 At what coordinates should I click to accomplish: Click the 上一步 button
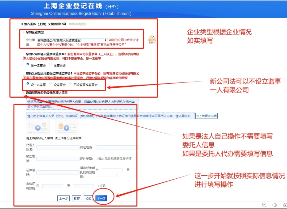(64, 198)
